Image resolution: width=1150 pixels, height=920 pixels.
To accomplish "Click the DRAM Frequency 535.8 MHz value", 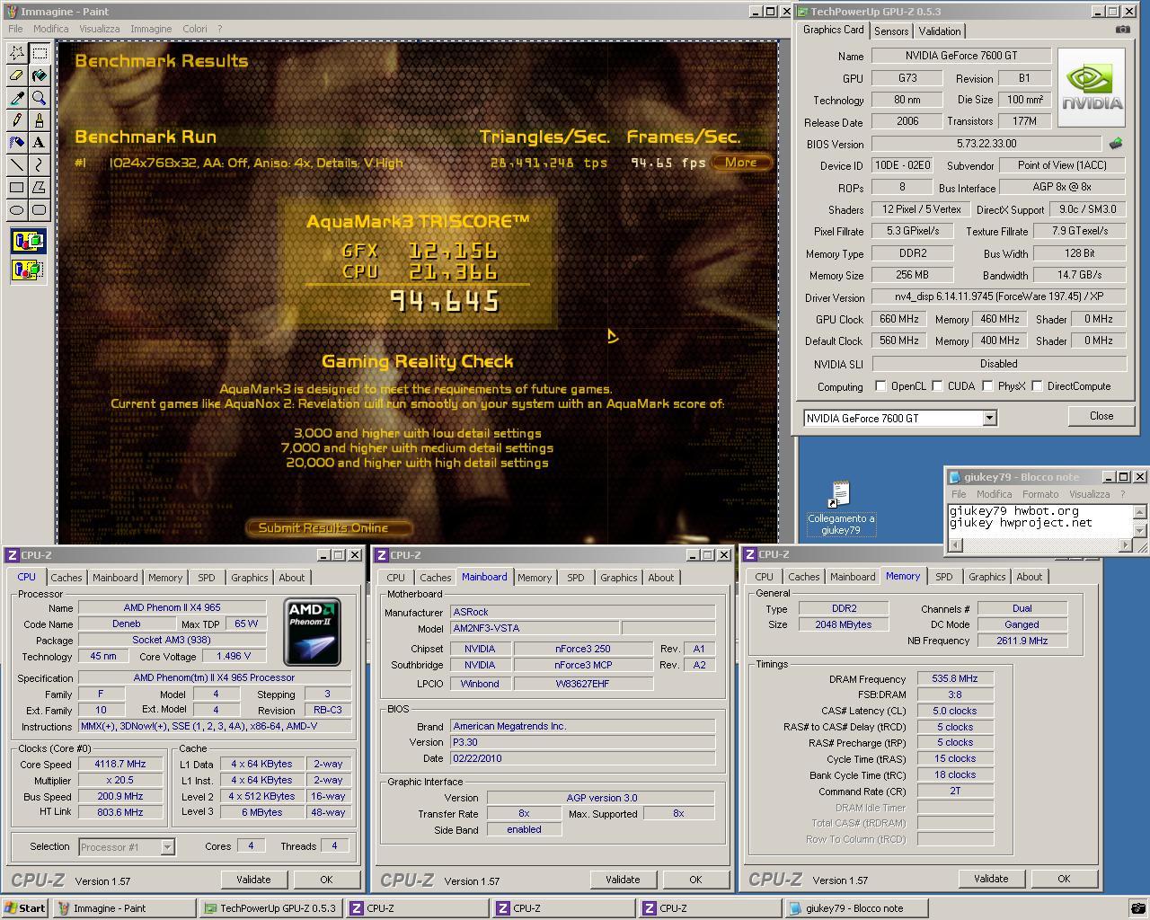I will point(955,678).
